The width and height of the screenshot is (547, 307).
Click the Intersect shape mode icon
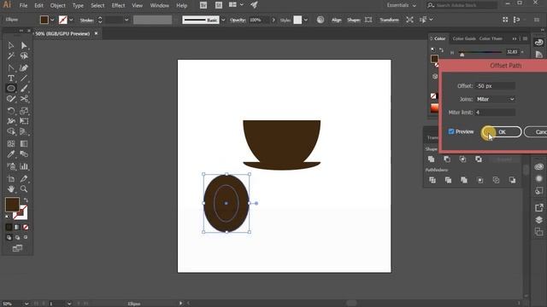[x=463, y=159]
